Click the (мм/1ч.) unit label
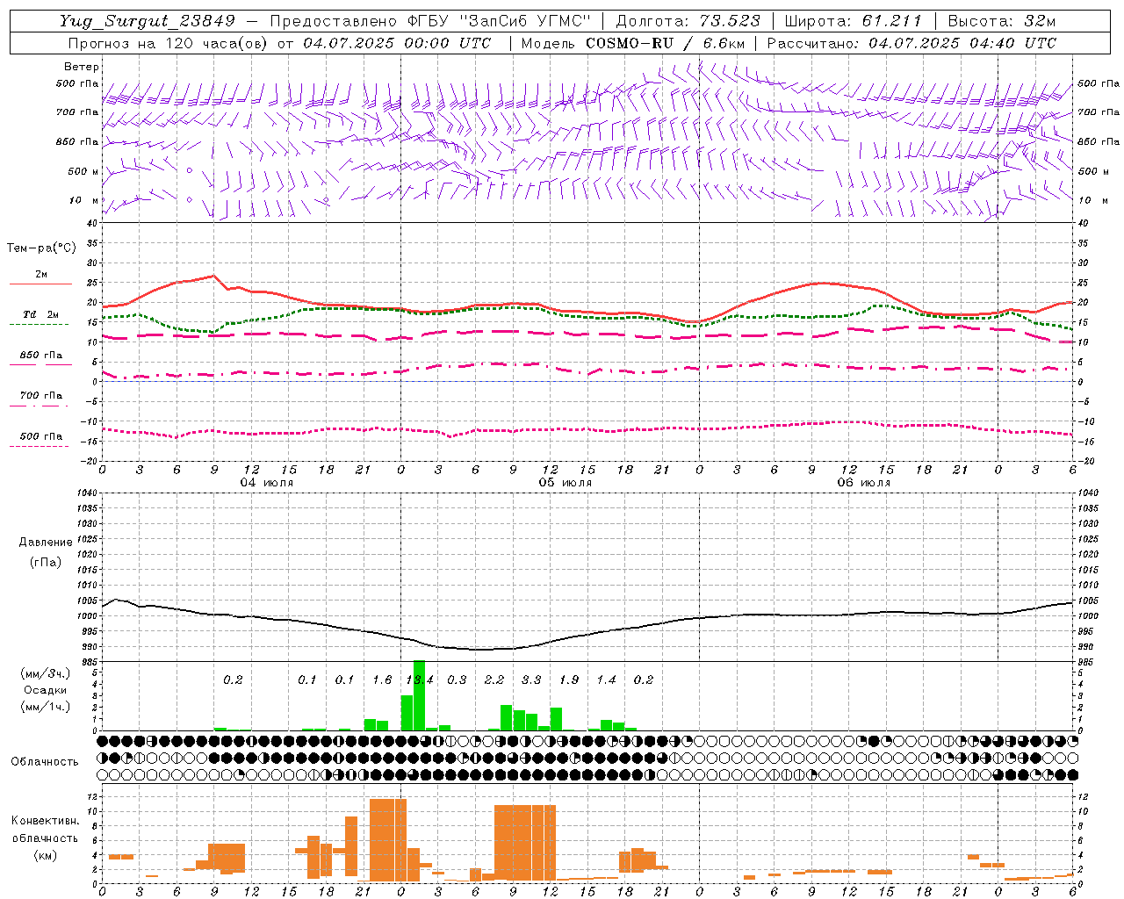Screen dimensions: 1124x899 (x=46, y=707)
